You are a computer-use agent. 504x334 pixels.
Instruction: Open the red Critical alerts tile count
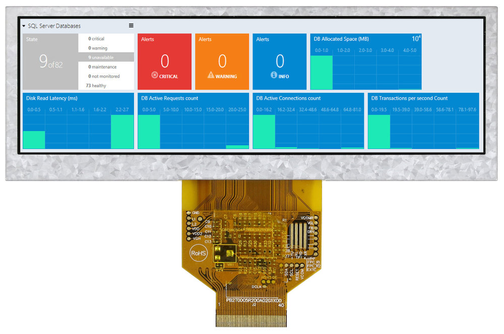pos(165,61)
